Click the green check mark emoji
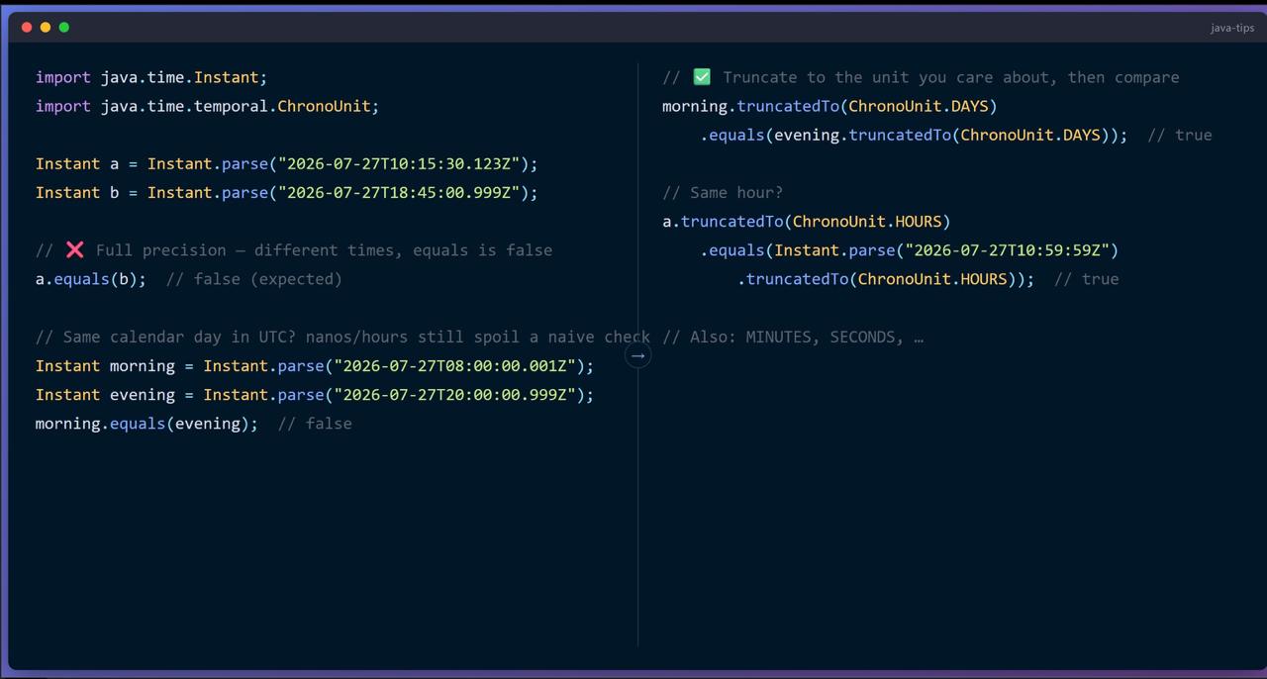 702,77
